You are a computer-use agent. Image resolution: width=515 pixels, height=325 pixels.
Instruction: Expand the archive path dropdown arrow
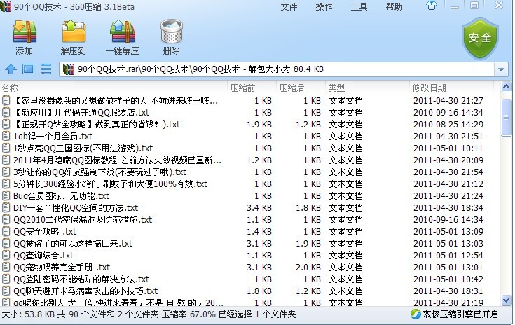[x=501, y=69]
